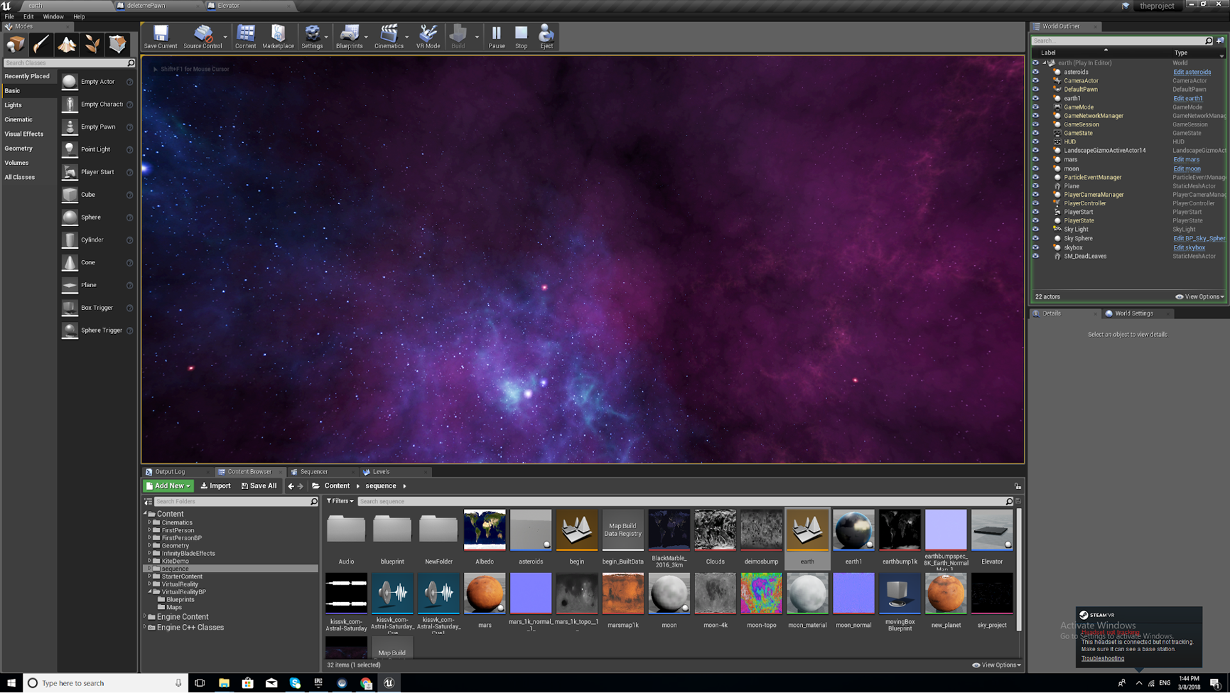Click the Blueprints toolbar icon
This screenshot has height=693, width=1230.
tap(348, 36)
